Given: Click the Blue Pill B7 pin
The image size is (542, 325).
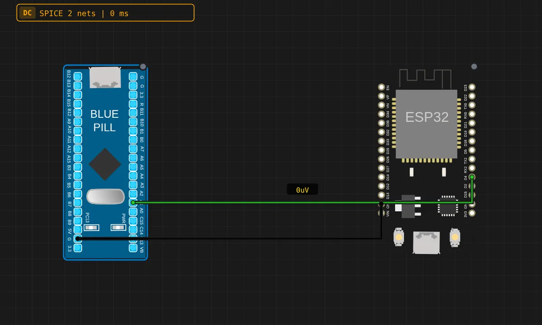Looking at the screenshot, I should coord(78,203).
